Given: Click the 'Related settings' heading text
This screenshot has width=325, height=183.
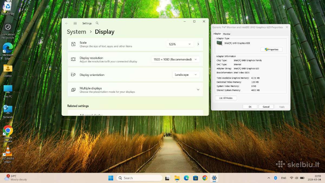Looking at the screenshot, I should 78,106.
